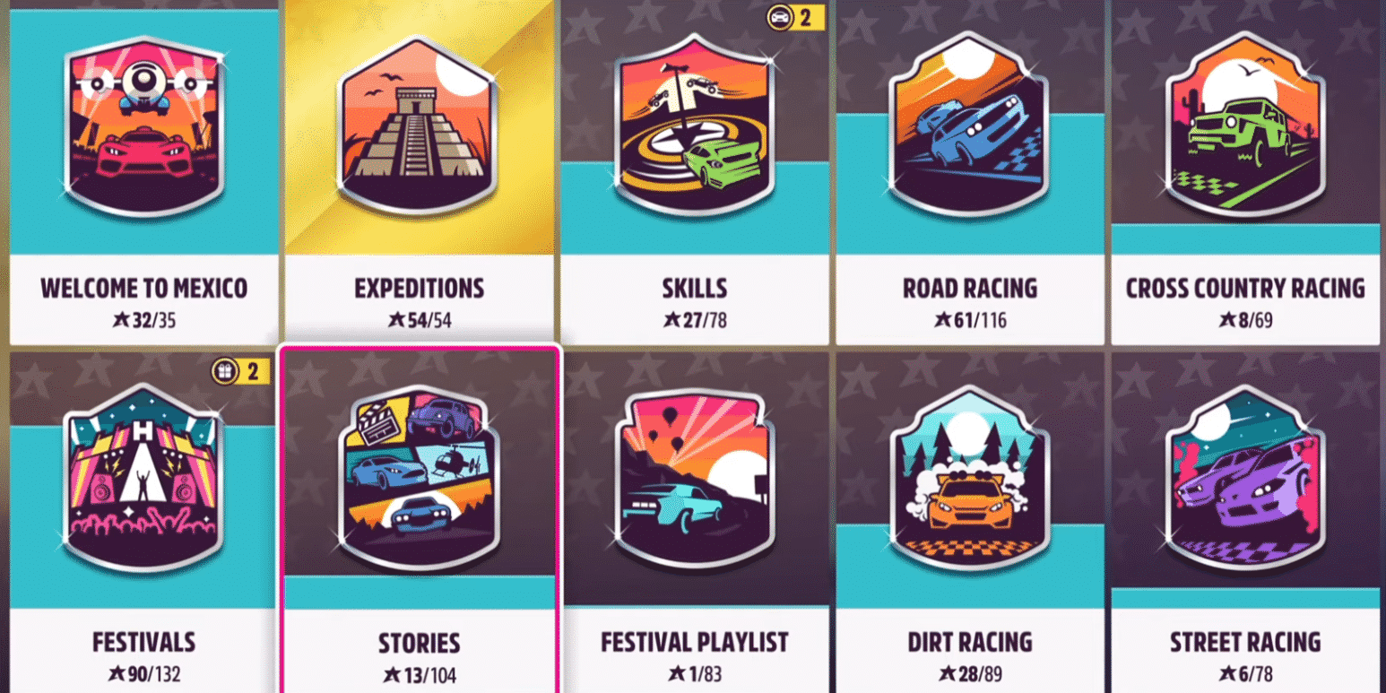
Task: Select the Expeditions pyramid badge
Action: pos(419,126)
